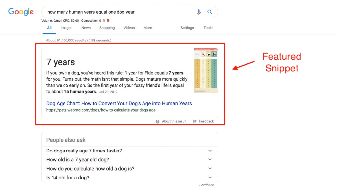
Task: Expand "How do you calculate how old a dog is?"
Action: (210, 169)
